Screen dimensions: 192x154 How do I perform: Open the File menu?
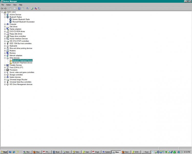coord(3,5)
